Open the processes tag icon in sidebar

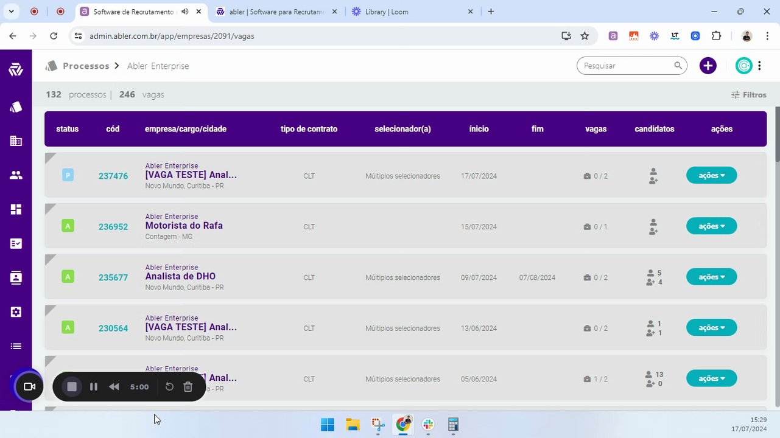point(16,107)
